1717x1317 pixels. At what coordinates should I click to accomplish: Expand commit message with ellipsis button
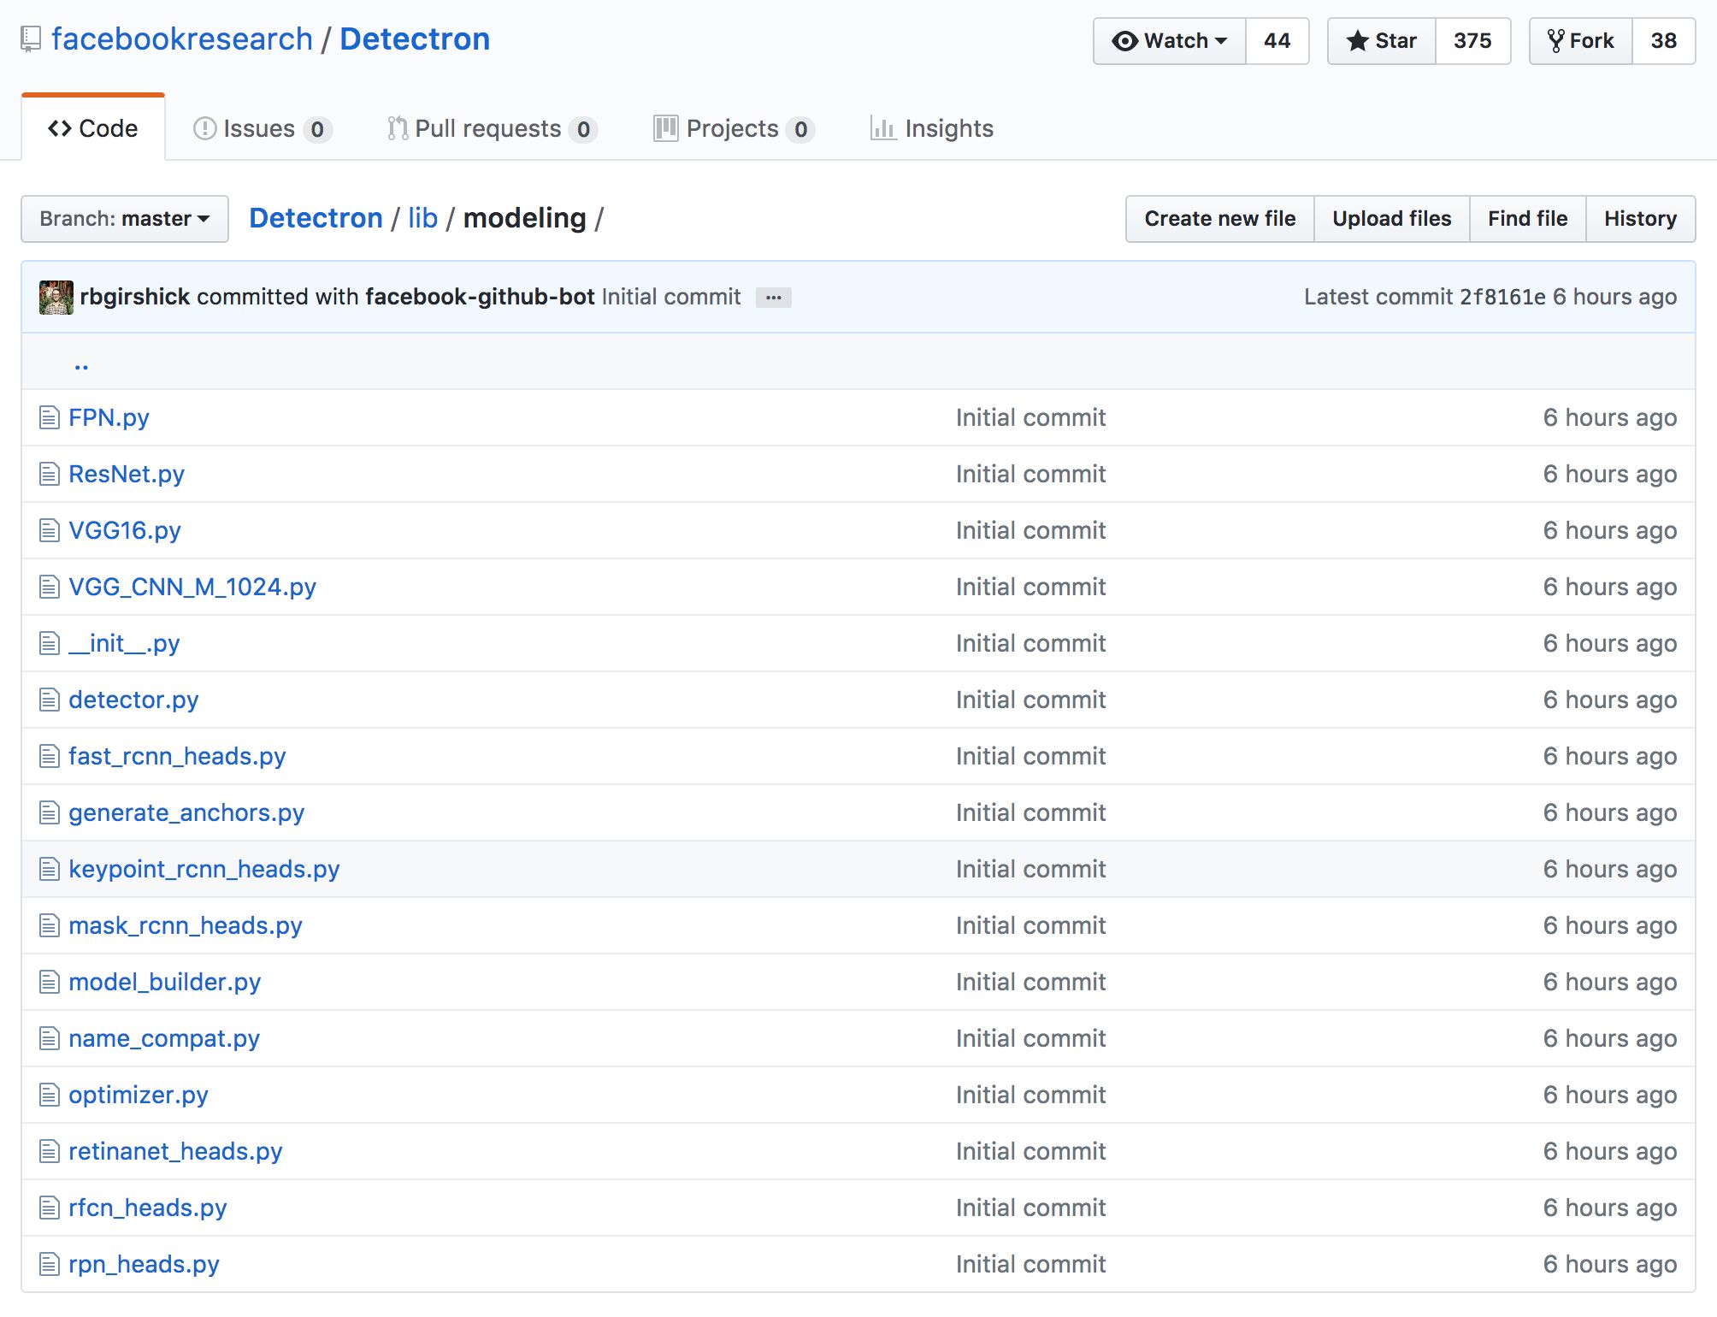click(773, 298)
